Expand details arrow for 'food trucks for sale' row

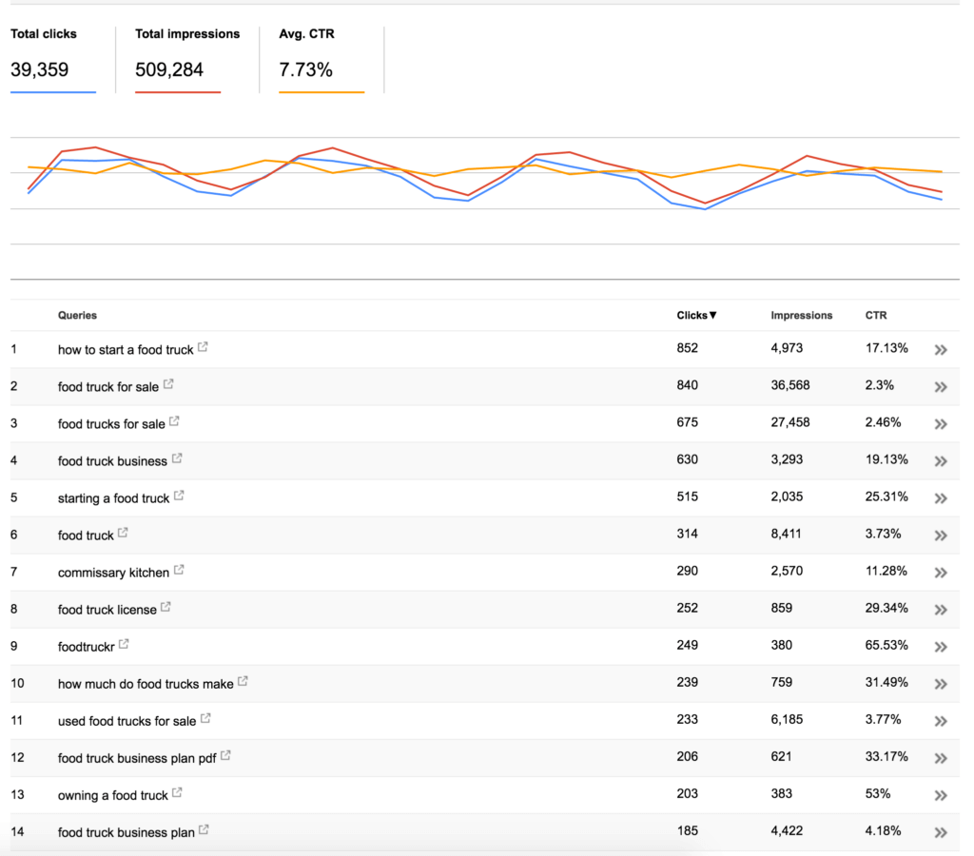coord(941,424)
